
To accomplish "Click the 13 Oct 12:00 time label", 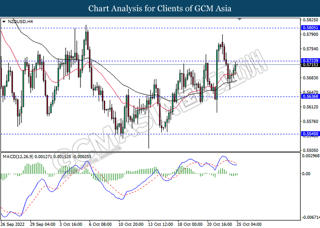I will coord(160,224).
